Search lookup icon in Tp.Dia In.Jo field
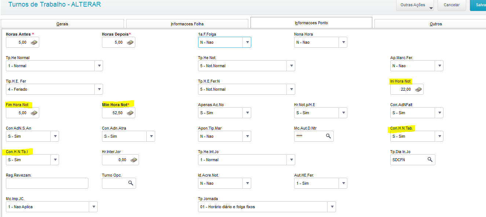The height and width of the screenshot is (217, 486). (430, 160)
